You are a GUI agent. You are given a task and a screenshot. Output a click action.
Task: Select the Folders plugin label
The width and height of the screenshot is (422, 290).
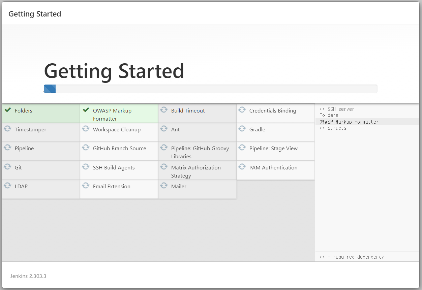[x=24, y=110]
